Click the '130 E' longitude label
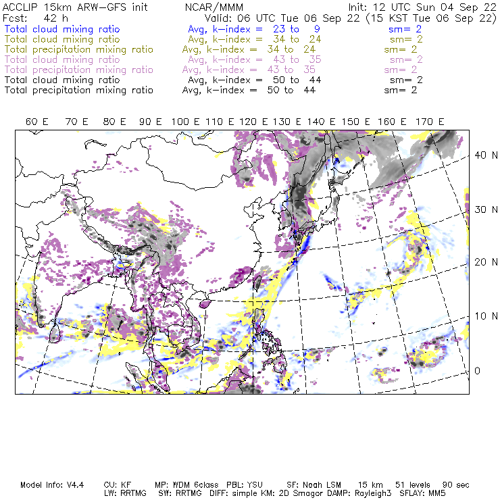 coord(287,122)
